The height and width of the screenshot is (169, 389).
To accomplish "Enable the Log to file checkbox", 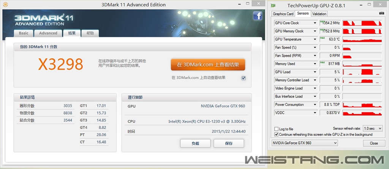I will 277,129.
